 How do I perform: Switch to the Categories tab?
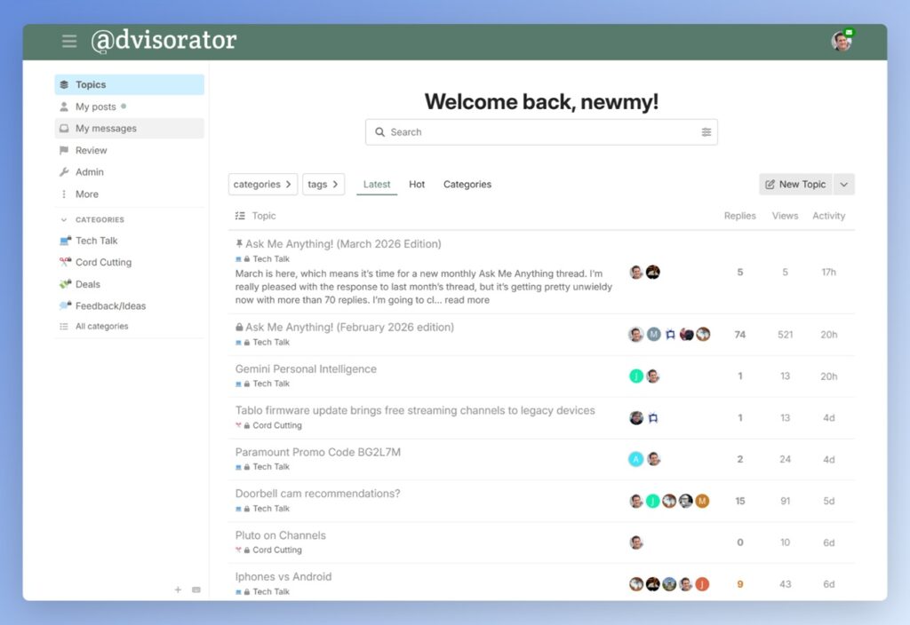pyautogui.click(x=467, y=185)
